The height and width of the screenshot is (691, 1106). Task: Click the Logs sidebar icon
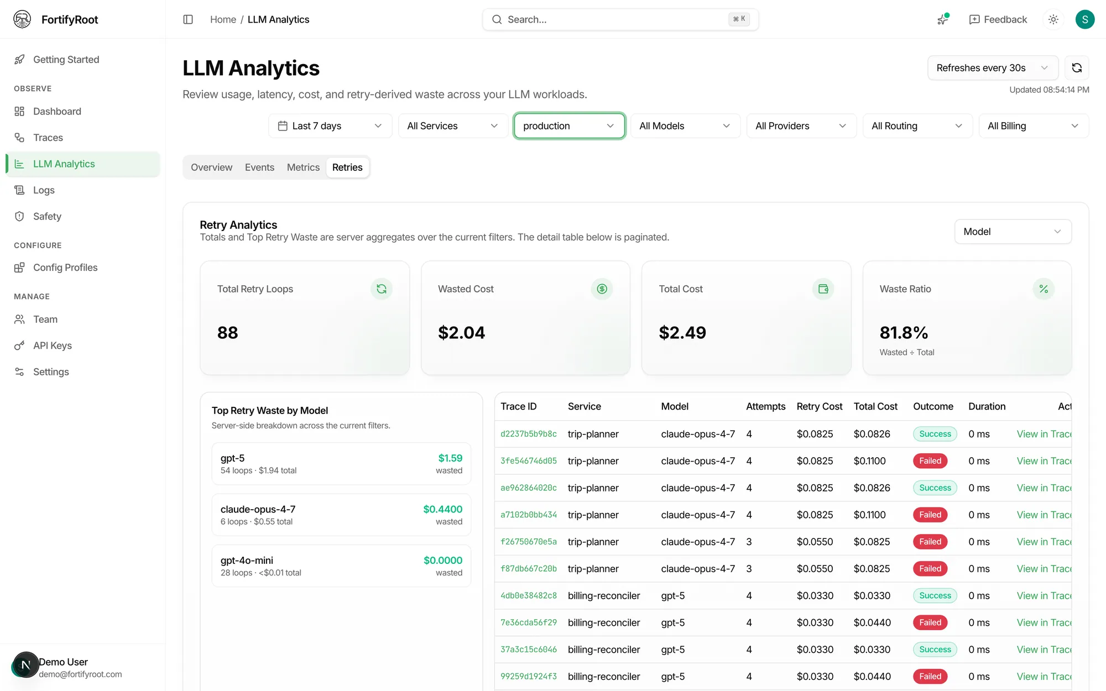tap(19, 190)
